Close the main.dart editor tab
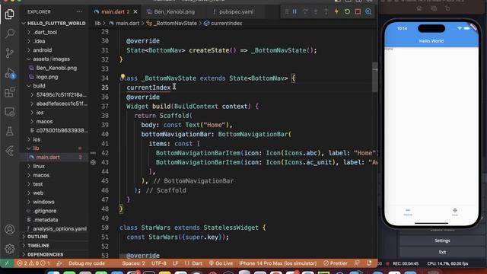 click(x=135, y=12)
